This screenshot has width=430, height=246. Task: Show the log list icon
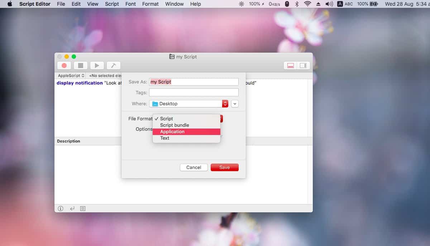click(83, 208)
